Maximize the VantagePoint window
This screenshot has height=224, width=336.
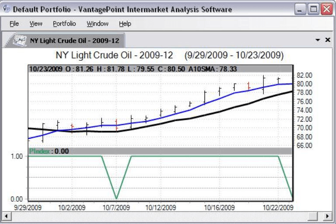coord(313,9)
